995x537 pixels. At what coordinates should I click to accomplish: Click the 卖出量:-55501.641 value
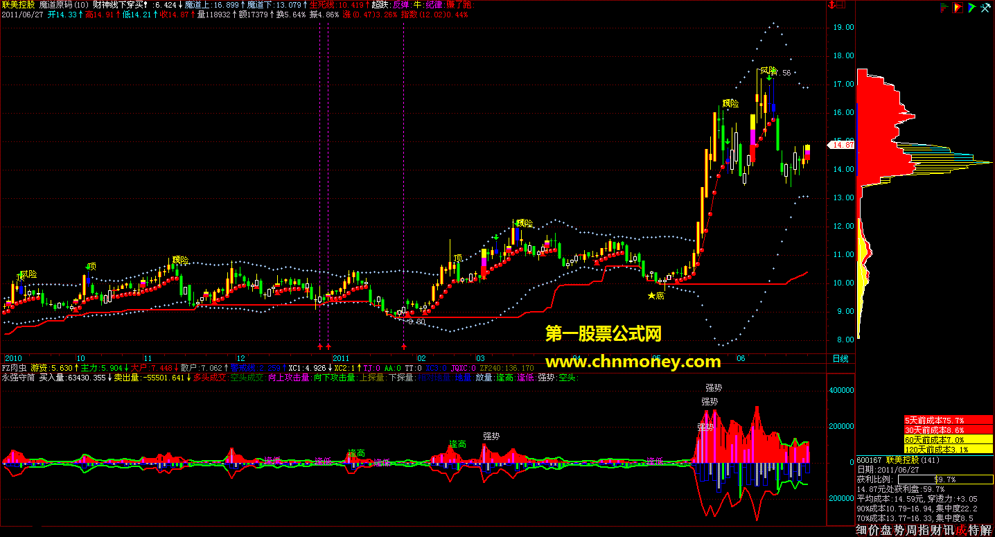pos(150,378)
